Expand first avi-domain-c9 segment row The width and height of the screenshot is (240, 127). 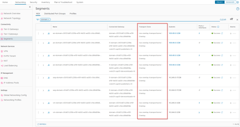click(x=43, y=56)
